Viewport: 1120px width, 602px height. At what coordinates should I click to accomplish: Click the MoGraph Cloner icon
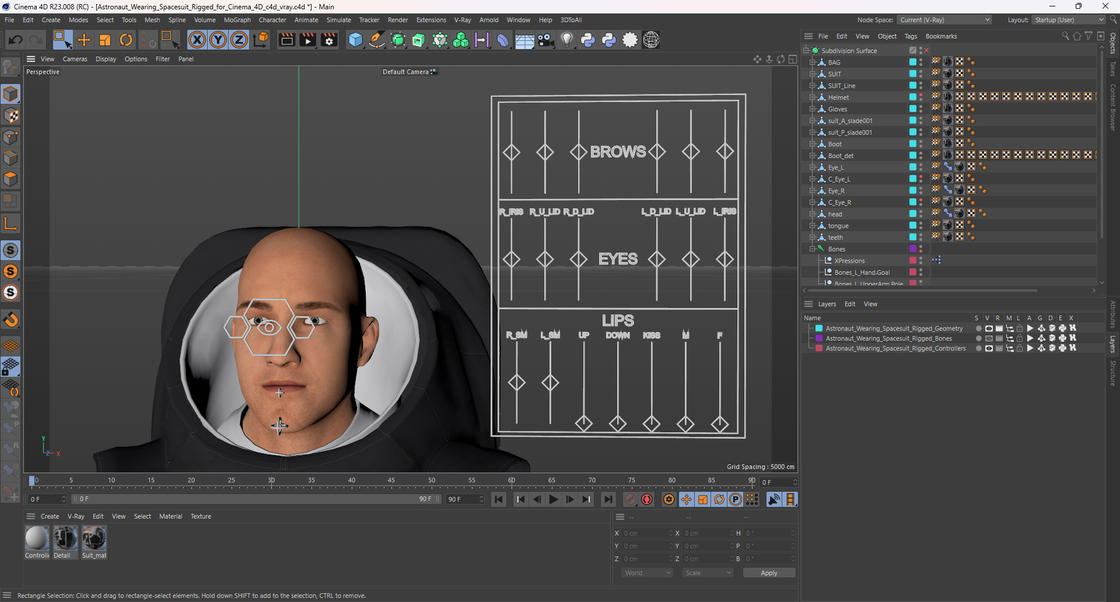click(461, 40)
